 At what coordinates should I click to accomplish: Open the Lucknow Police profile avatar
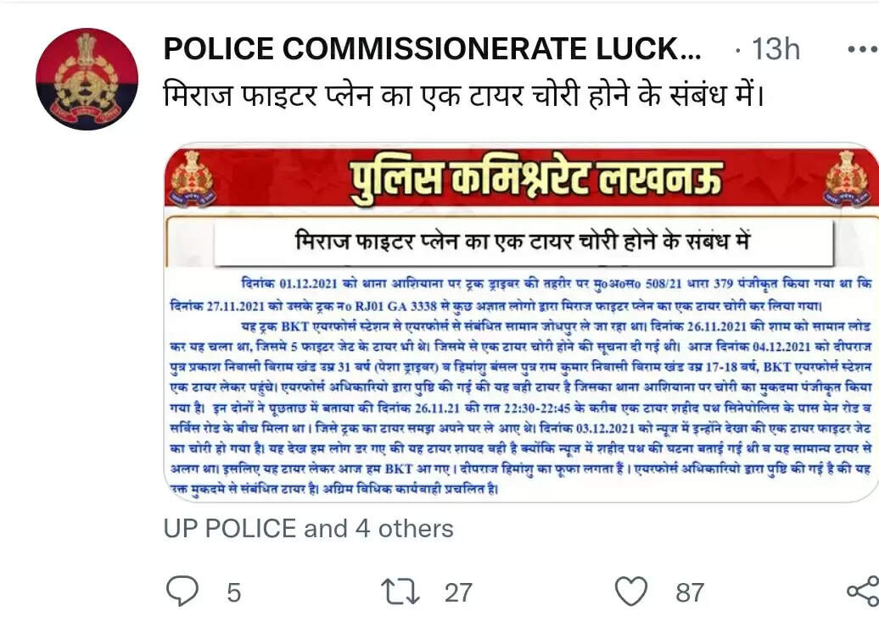(87, 79)
